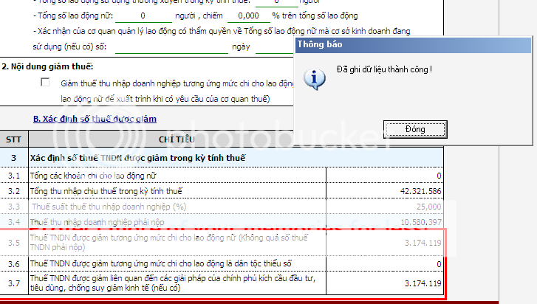
Task: Tick the Giảm thuế thu nhập doanh nghiệp checkbox
Action: tap(46, 83)
